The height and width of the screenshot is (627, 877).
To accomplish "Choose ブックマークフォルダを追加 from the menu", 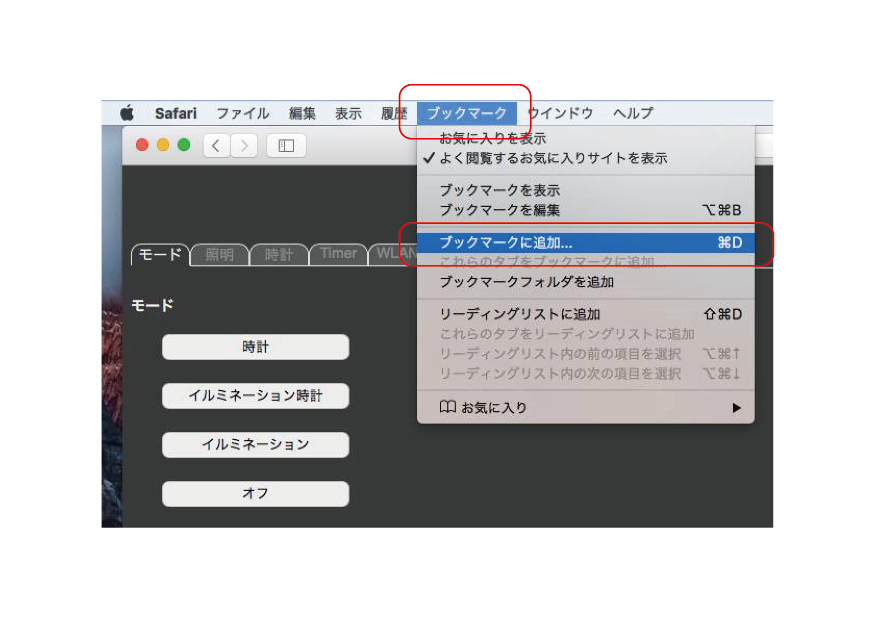I will click(x=527, y=282).
